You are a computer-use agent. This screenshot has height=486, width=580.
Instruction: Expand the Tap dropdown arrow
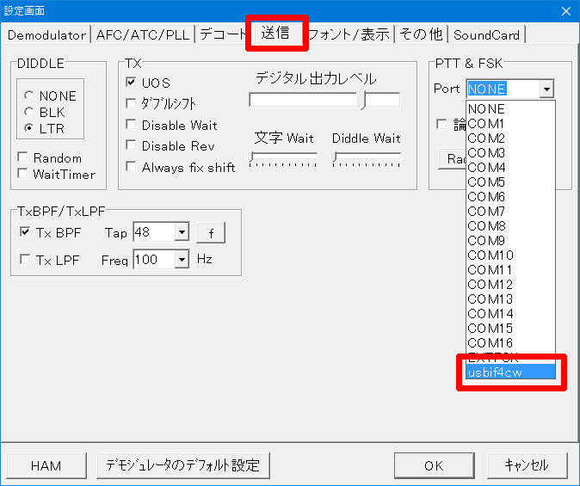pyautogui.click(x=182, y=232)
